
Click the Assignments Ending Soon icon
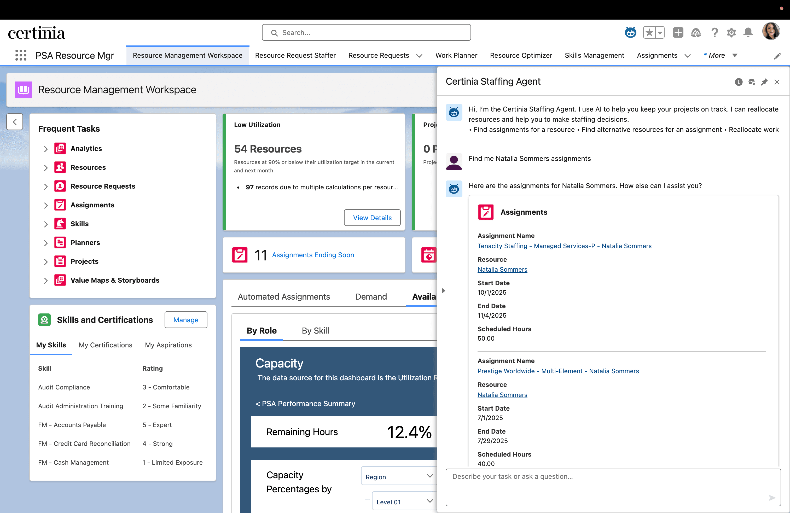240,255
